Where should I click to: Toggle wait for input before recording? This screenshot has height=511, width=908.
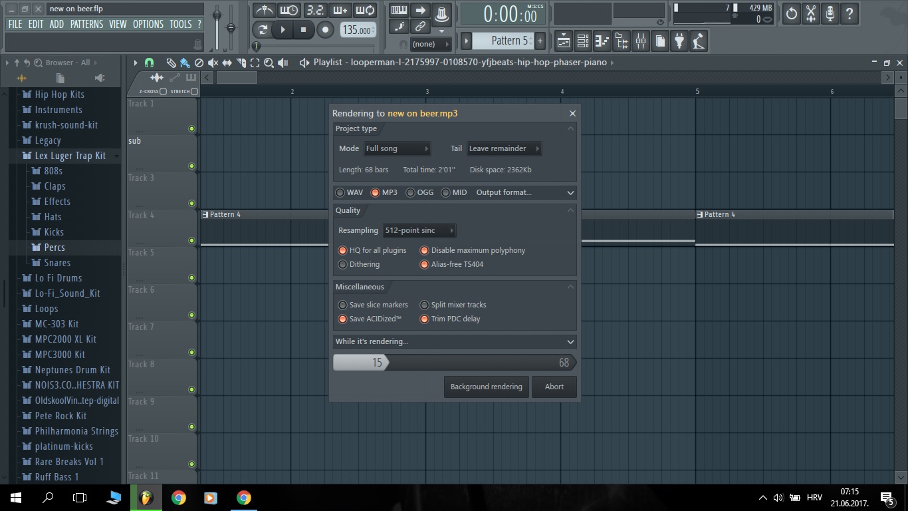coord(289,11)
